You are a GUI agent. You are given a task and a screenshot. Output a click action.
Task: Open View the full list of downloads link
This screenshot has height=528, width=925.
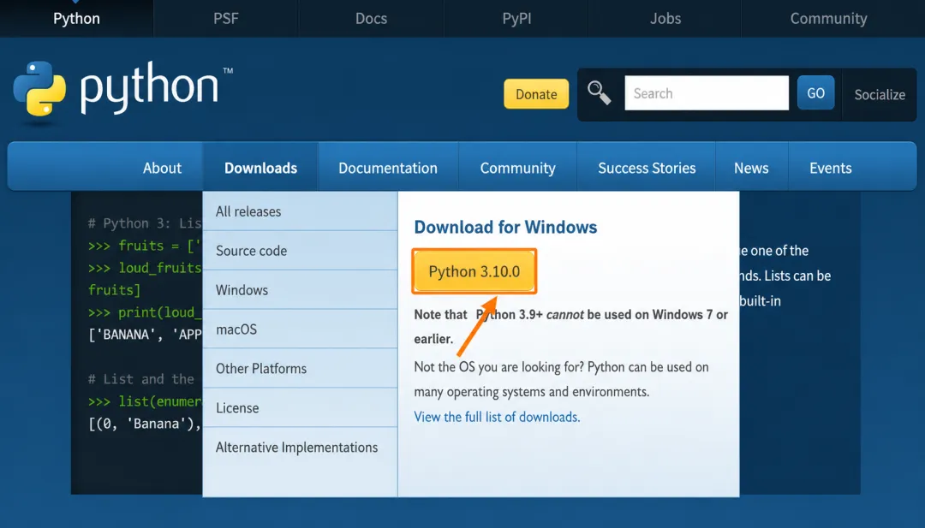tap(497, 417)
